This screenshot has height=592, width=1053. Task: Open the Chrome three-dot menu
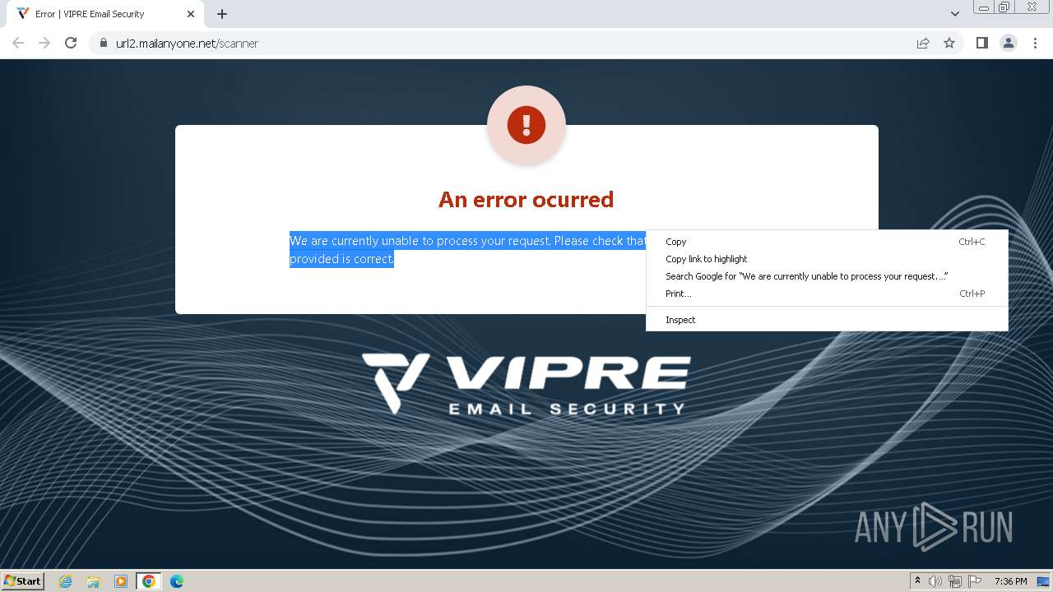(1035, 43)
